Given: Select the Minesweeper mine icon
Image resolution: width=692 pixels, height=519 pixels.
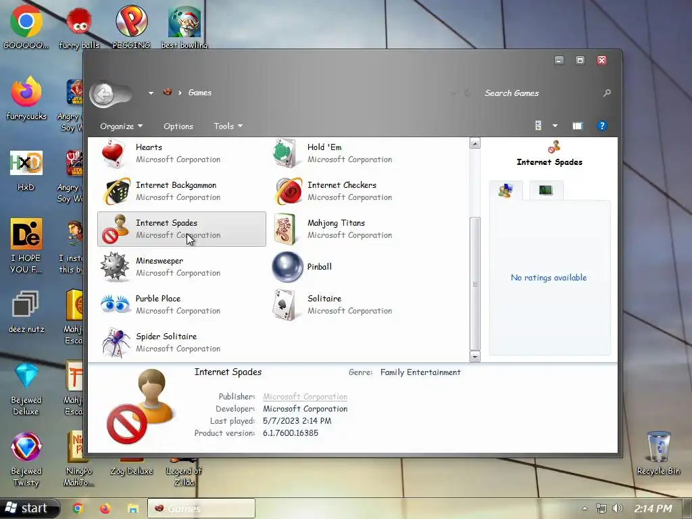Looking at the screenshot, I should coord(115,266).
